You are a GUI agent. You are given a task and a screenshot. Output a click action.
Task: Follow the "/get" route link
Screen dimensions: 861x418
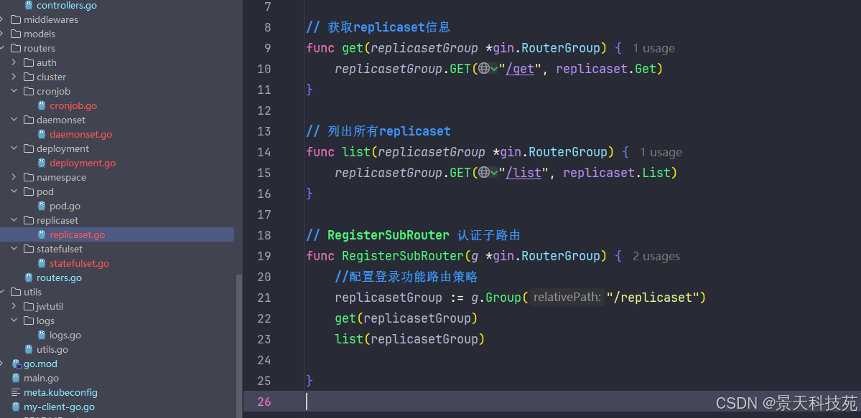tap(520, 69)
